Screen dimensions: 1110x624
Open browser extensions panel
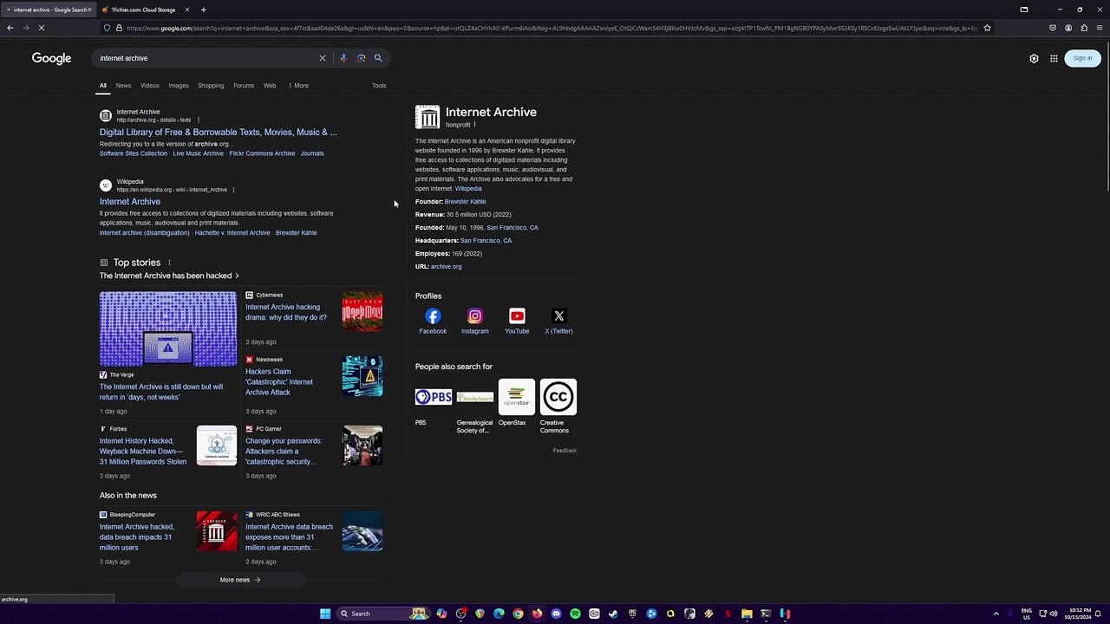pos(1084,28)
